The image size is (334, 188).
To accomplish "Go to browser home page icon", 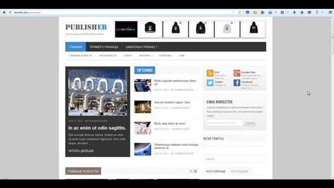I will click(302, 13).
